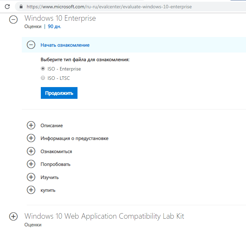Select the ISO - LTSC radio button
The image size is (246, 246).
point(43,78)
